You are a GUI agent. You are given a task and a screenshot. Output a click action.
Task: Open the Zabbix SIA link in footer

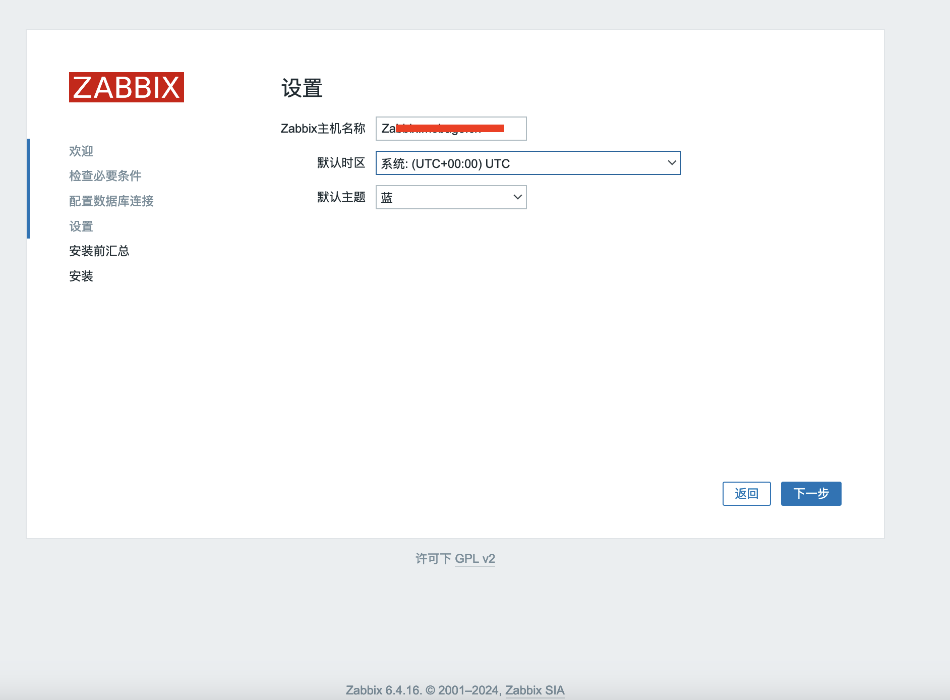pyautogui.click(x=535, y=690)
